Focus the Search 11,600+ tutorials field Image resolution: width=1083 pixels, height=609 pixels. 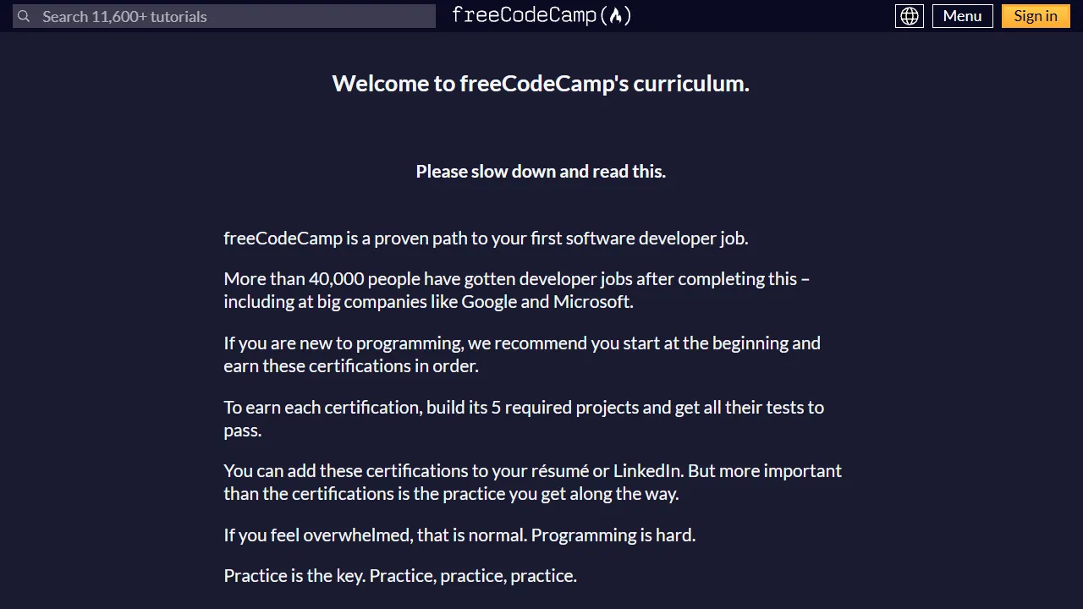point(224,16)
